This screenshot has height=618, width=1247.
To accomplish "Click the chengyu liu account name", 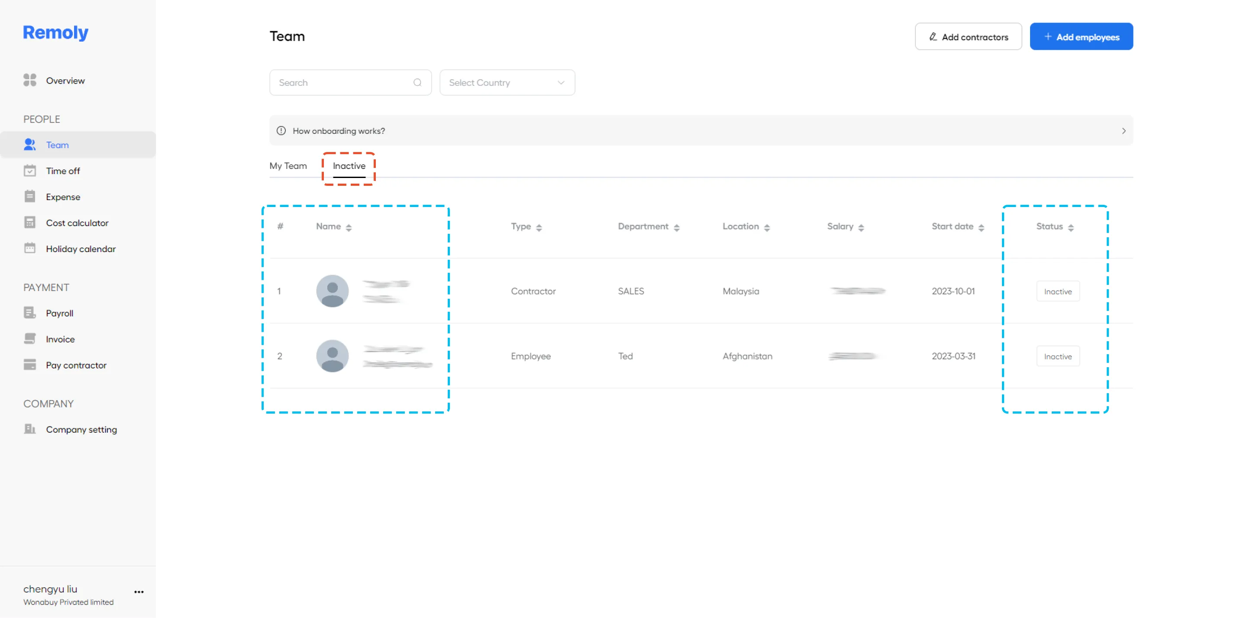I will click(50, 589).
